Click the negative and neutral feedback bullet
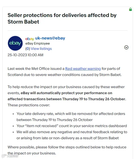Screen dimensions: 135x159 click(72, 135)
